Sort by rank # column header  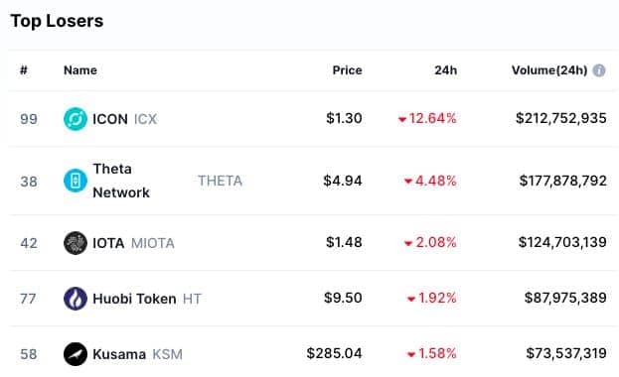coord(24,70)
